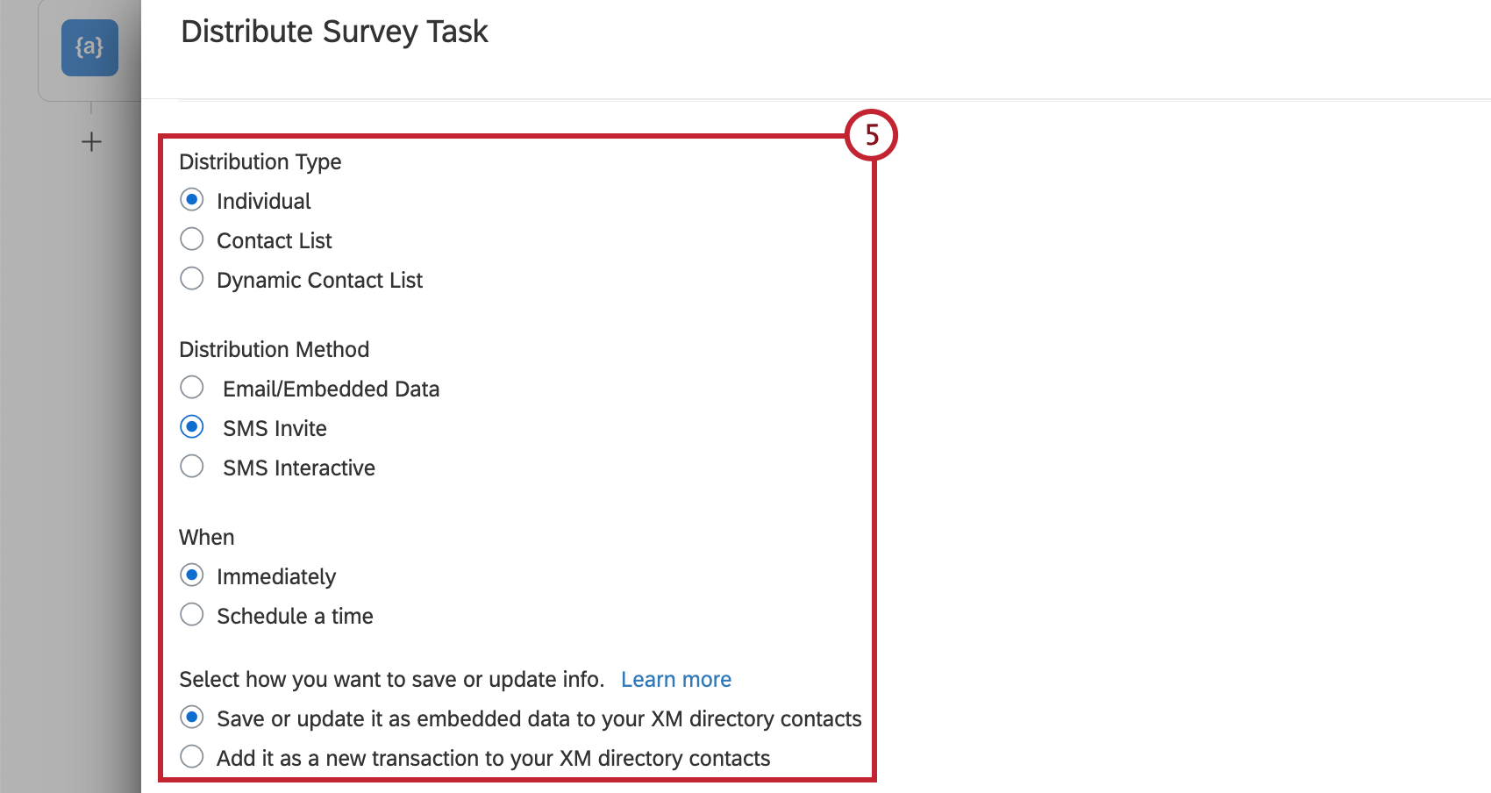
Task: Click the Select how you want to save text
Action: (x=392, y=680)
